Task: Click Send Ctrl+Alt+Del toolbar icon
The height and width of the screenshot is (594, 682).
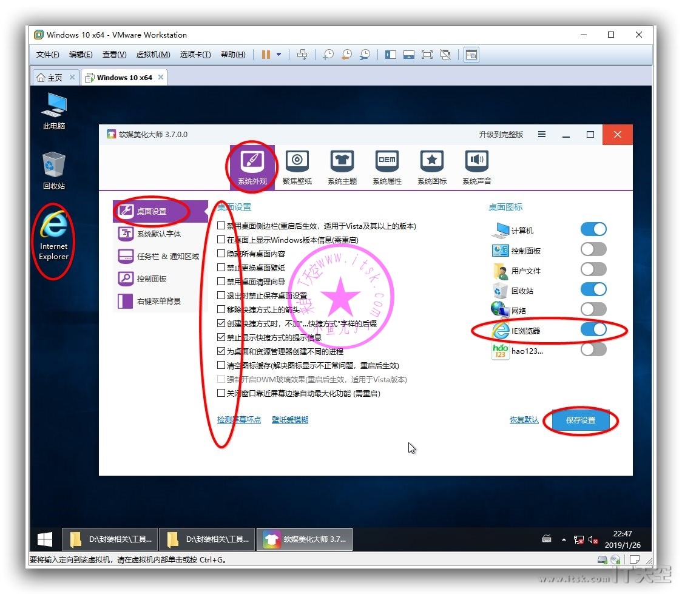Action: (x=302, y=55)
